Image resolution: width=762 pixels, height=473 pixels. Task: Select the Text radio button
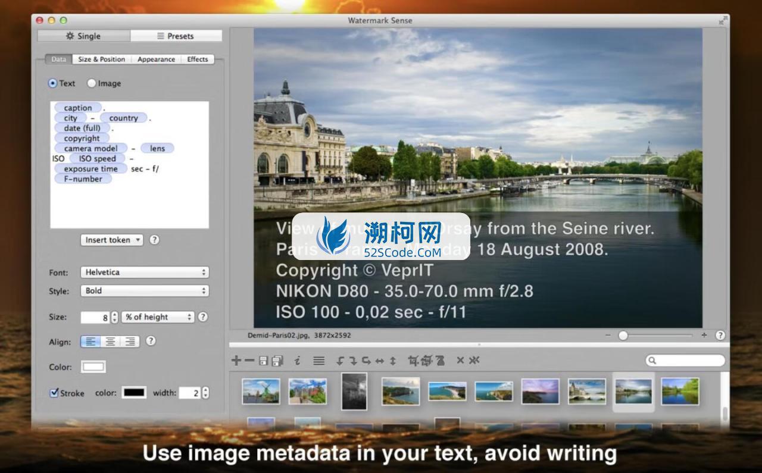click(52, 83)
